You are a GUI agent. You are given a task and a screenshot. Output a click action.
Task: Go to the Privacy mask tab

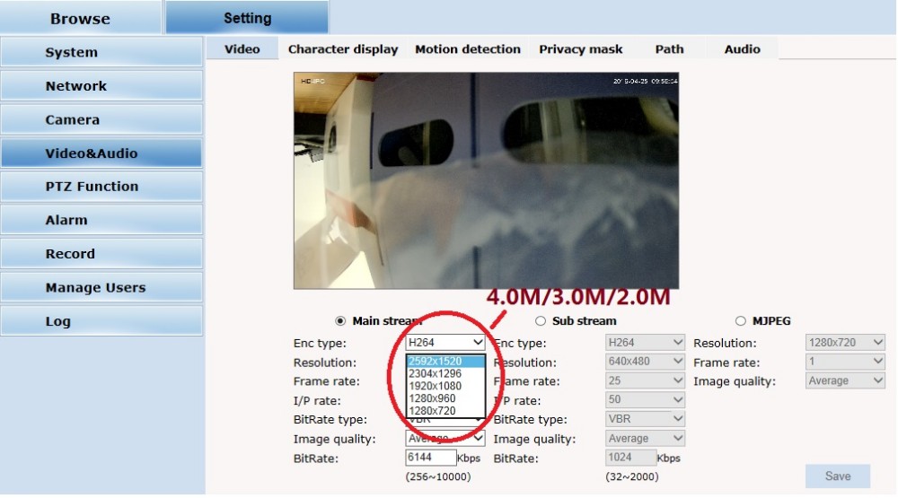pos(580,49)
